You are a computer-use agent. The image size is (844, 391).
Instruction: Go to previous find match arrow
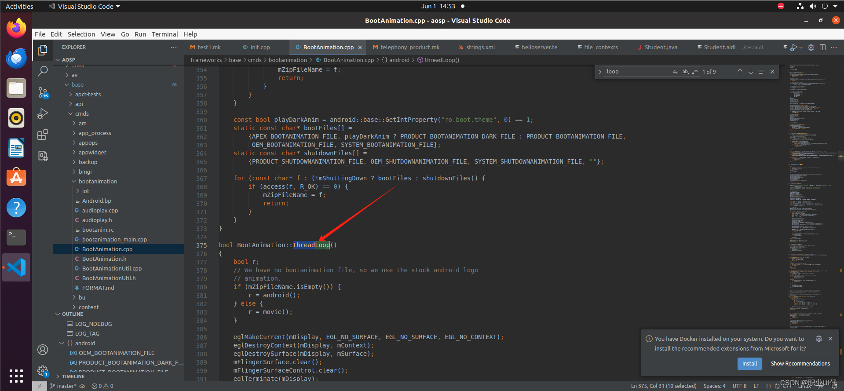[x=740, y=72]
